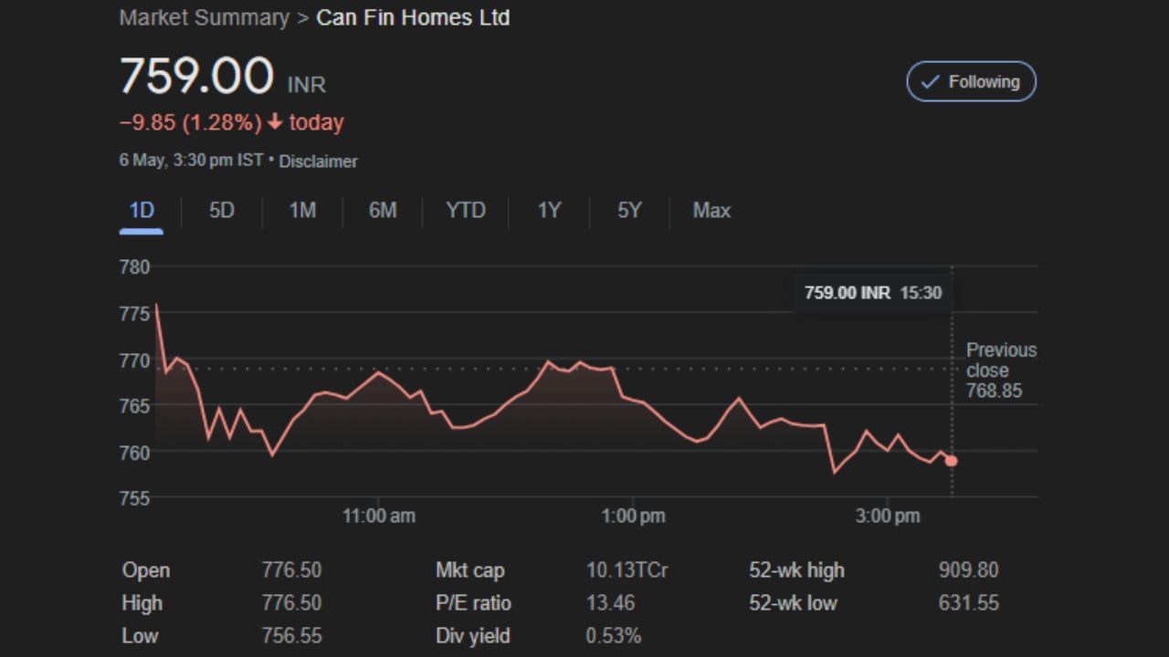
Task: Click the P/E ratio value 13.46
Action: click(x=610, y=603)
